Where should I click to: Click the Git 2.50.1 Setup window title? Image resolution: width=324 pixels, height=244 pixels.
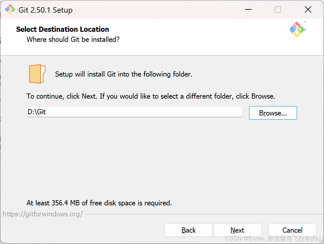[x=45, y=10]
